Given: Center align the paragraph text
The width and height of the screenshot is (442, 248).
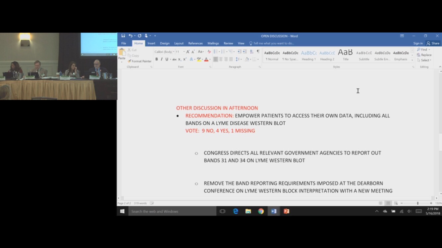Looking at the screenshot, I should [221, 59].
